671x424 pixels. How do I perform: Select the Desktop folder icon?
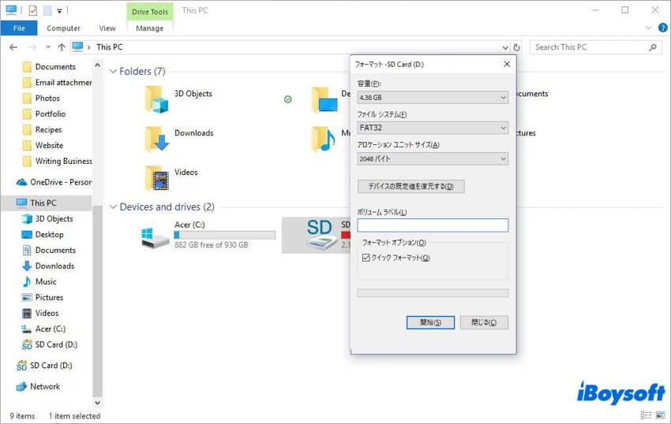pyautogui.click(x=324, y=99)
